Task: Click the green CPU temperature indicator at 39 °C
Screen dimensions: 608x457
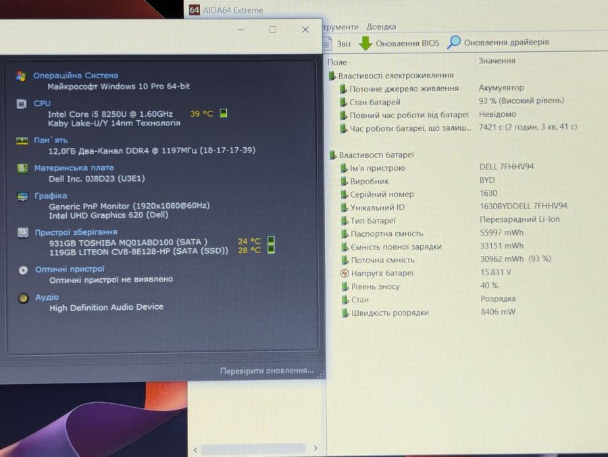Action: pos(224,113)
